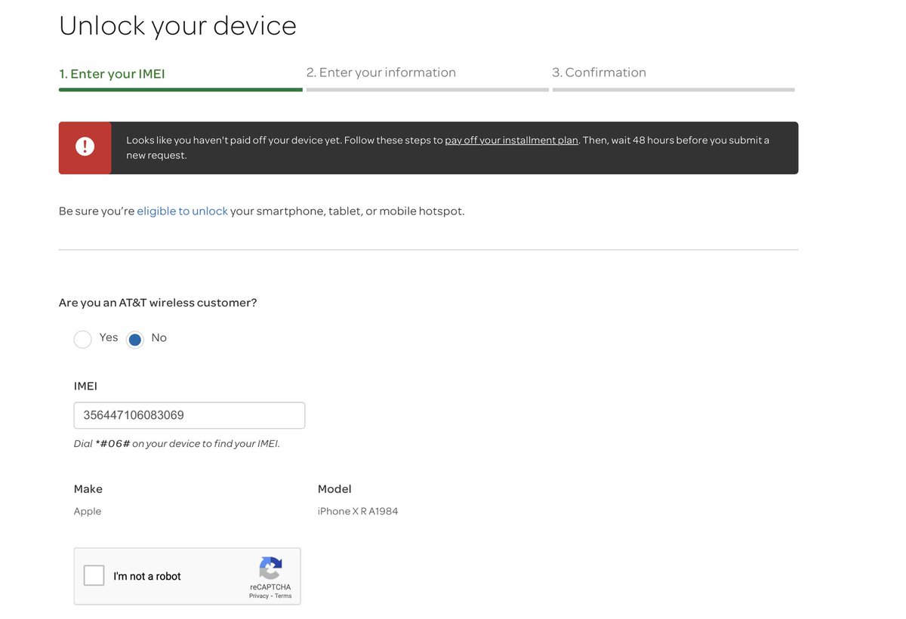The width and height of the screenshot is (906, 619).
Task: Follow the pay off your installment plan link
Action: 511,140
